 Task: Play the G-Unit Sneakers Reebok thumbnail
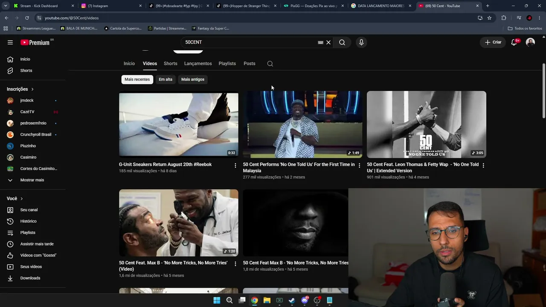179,124
